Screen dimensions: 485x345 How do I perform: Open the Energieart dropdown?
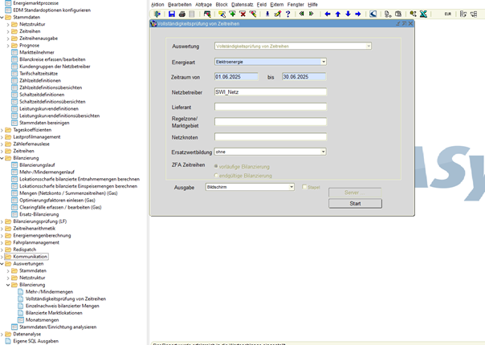pos(324,62)
